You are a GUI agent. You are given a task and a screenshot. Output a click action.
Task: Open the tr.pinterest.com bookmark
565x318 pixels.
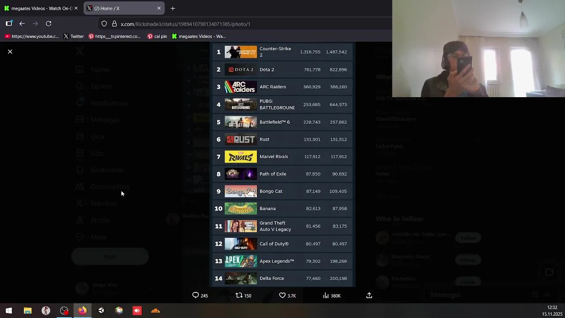click(114, 36)
